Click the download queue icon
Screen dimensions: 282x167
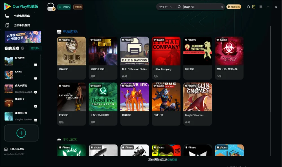tap(6, 149)
